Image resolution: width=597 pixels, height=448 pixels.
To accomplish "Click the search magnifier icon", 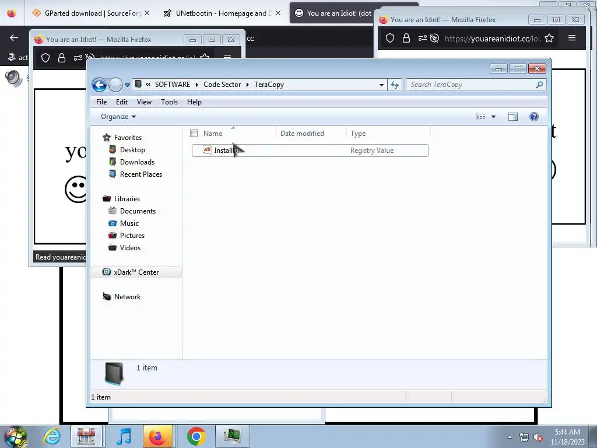I will [x=539, y=85].
